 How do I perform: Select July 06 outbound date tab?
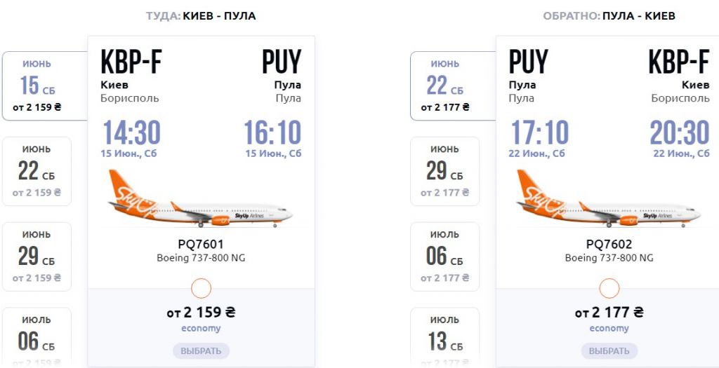[x=37, y=336]
